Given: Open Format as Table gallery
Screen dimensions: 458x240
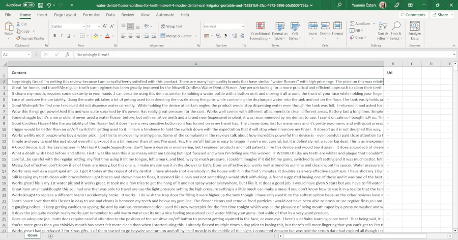Looking at the screenshot, I should coord(279,31).
